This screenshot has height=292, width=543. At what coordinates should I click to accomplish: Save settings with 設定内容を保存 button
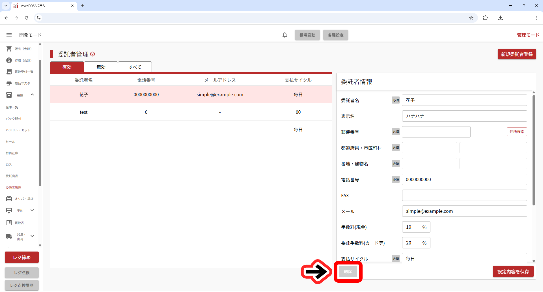(513, 272)
